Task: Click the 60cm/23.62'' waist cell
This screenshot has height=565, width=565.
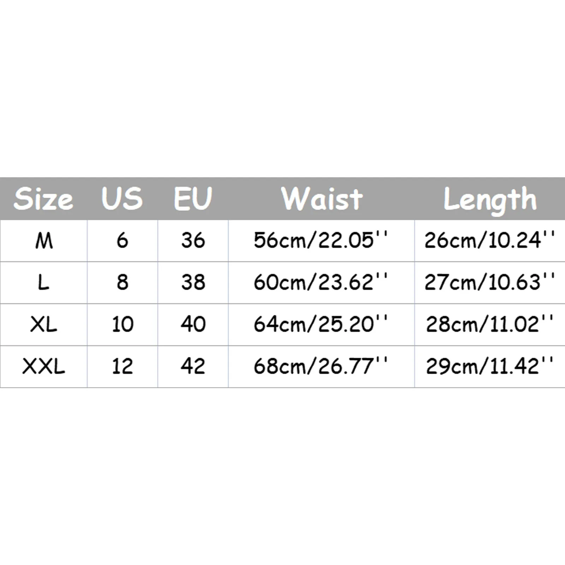Action: [x=321, y=282]
